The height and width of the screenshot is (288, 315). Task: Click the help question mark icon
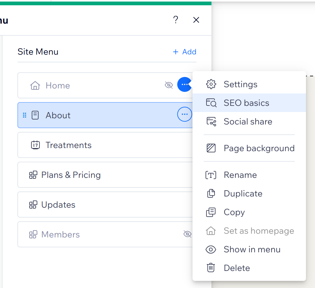[x=176, y=20]
